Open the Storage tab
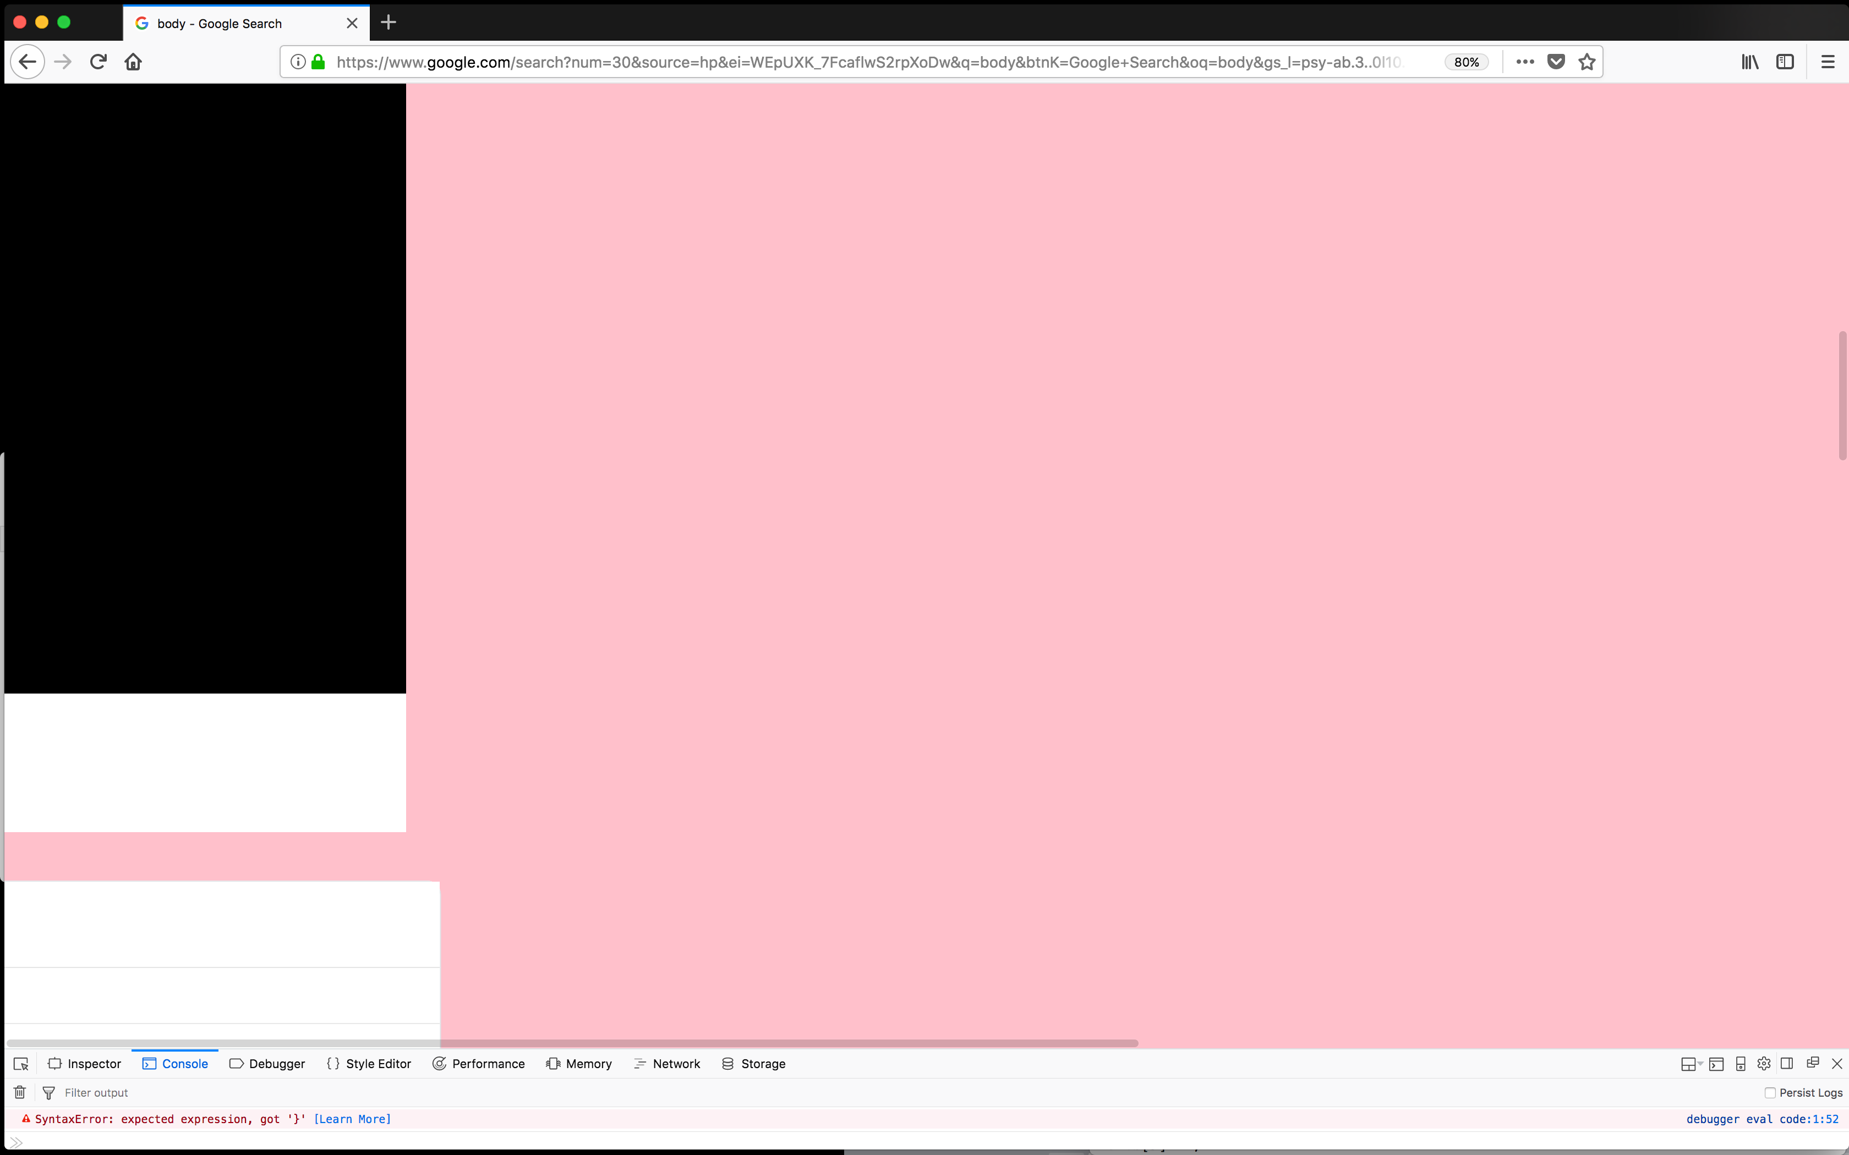The image size is (1849, 1155). coord(753,1064)
